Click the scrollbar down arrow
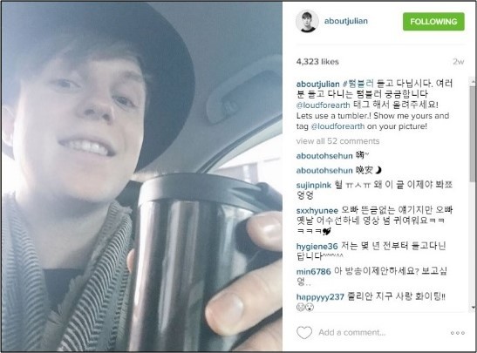 click(x=473, y=307)
